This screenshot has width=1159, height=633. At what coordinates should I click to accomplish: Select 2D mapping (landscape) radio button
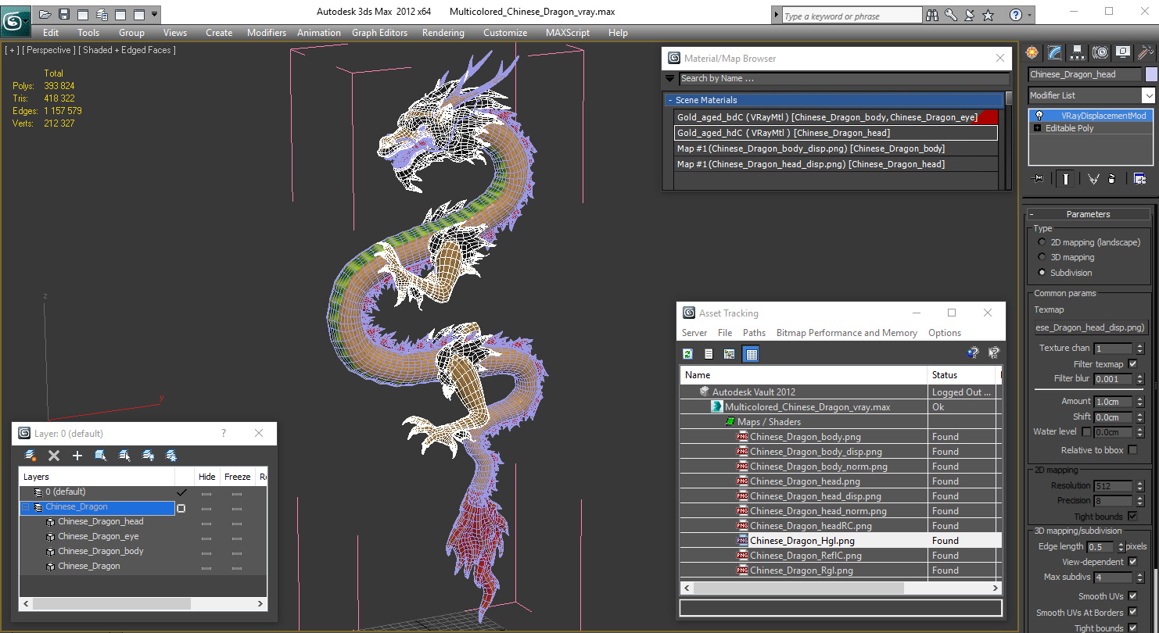click(1042, 242)
